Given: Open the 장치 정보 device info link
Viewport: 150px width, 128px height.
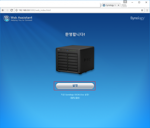Looking at the screenshot, I should coord(75,98).
